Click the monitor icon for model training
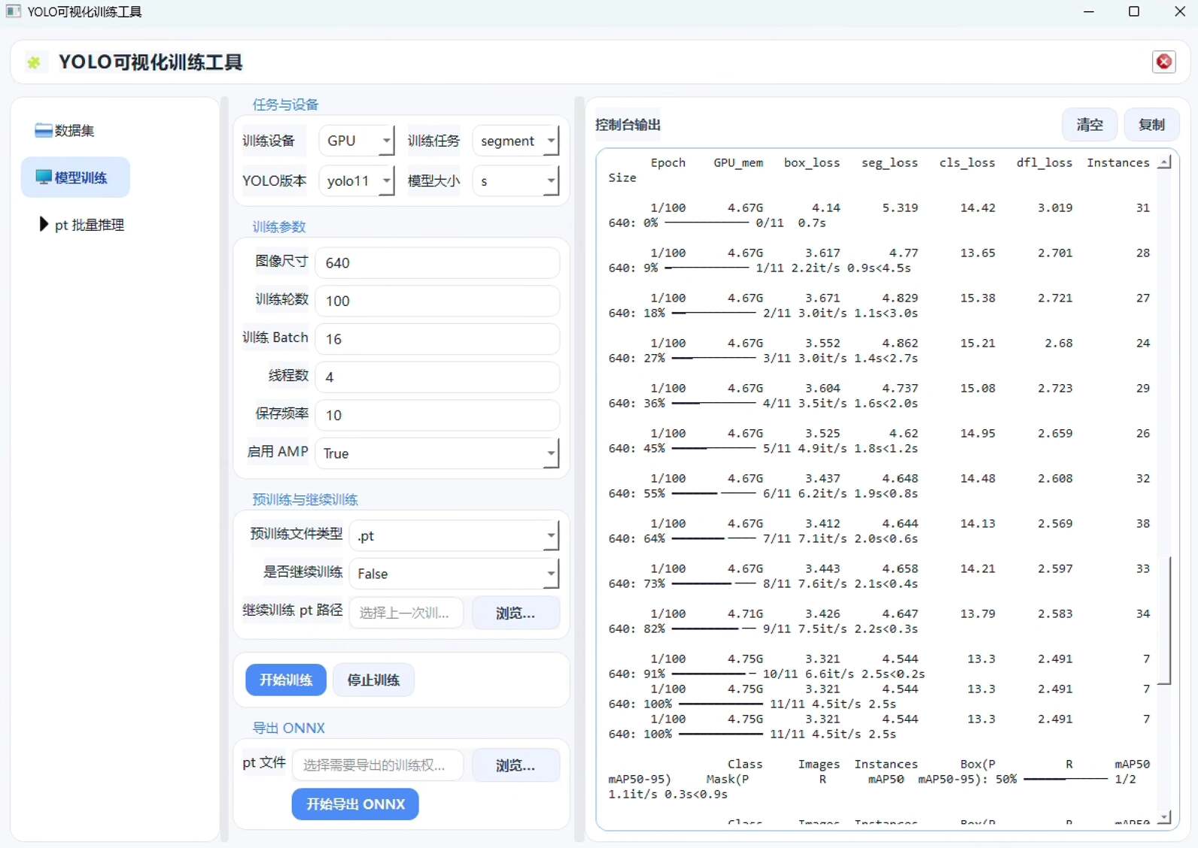 tap(44, 177)
